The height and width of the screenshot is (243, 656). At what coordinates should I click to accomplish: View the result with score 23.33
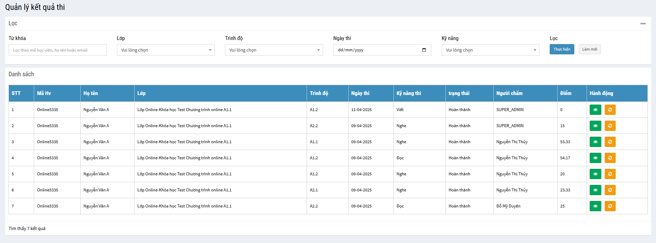pyautogui.click(x=595, y=190)
